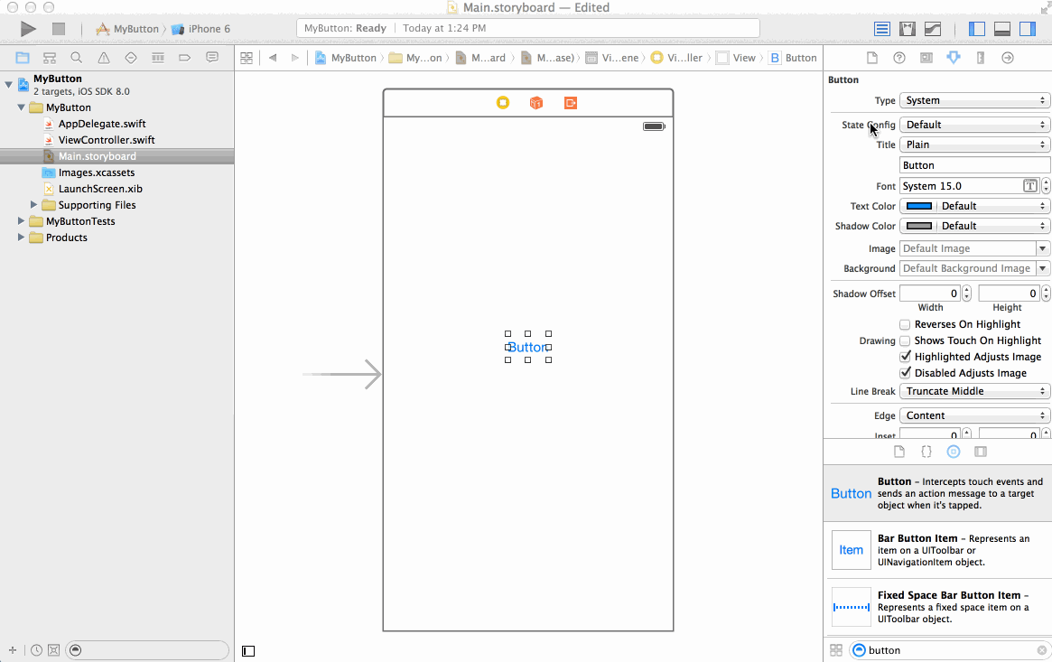Show the Size inspector
1052x662 pixels.
[x=981, y=58]
